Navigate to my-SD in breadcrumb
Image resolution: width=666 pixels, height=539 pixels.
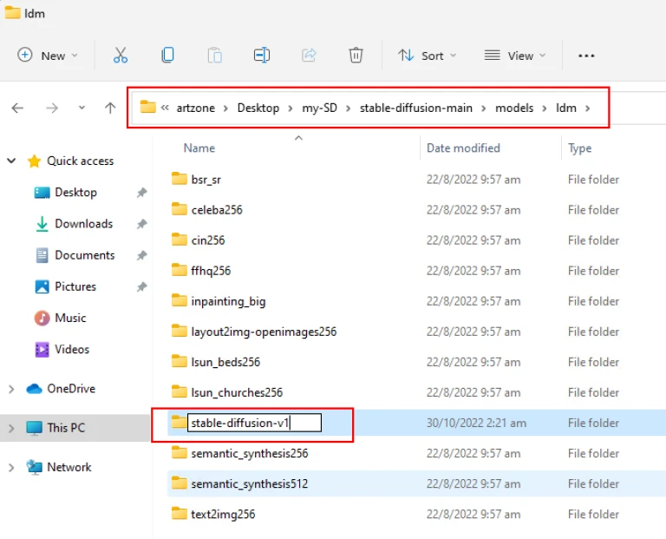[x=319, y=108]
